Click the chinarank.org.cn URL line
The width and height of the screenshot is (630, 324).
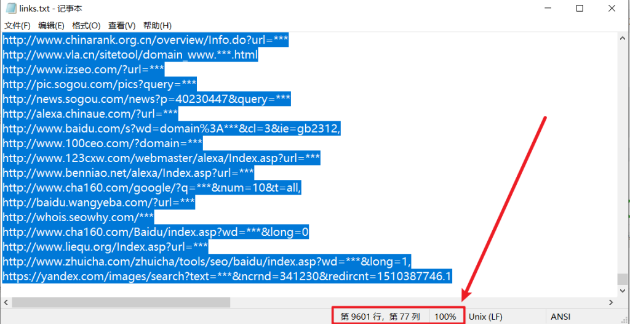145,40
